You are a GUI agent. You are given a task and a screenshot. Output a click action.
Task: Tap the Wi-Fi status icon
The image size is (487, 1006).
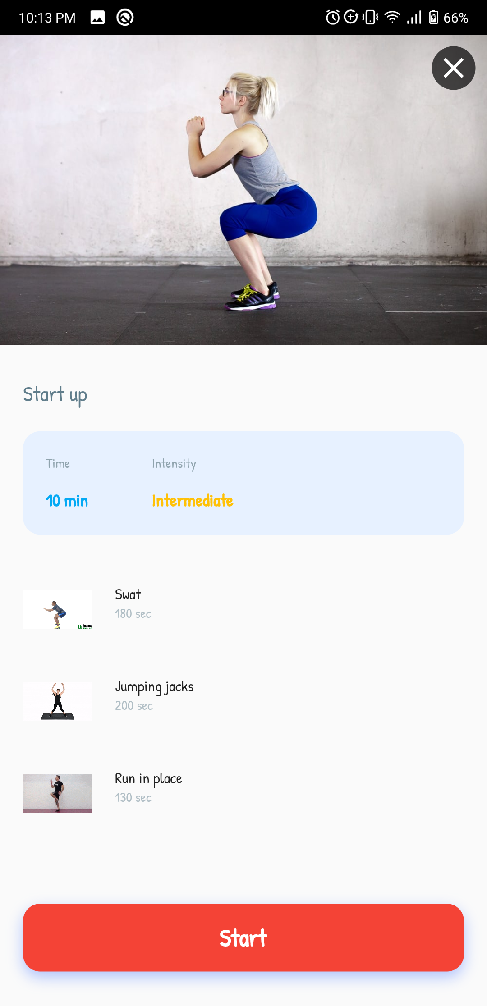point(392,18)
